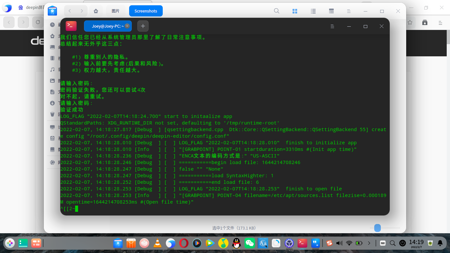
Task: Open QQ penguin app from the dock
Action: point(236,243)
